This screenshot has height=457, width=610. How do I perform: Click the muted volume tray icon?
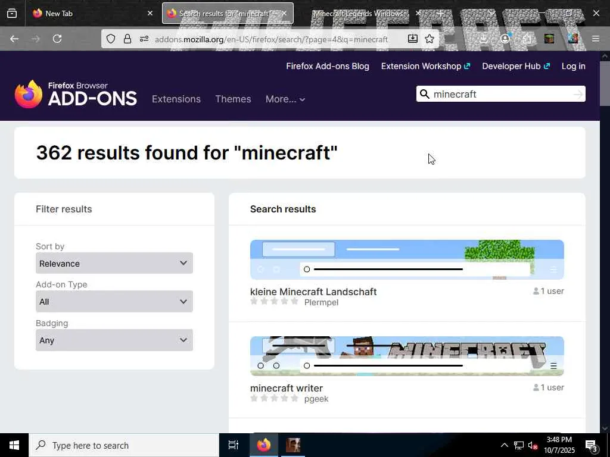pyautogui.click(x=533, y=446)
